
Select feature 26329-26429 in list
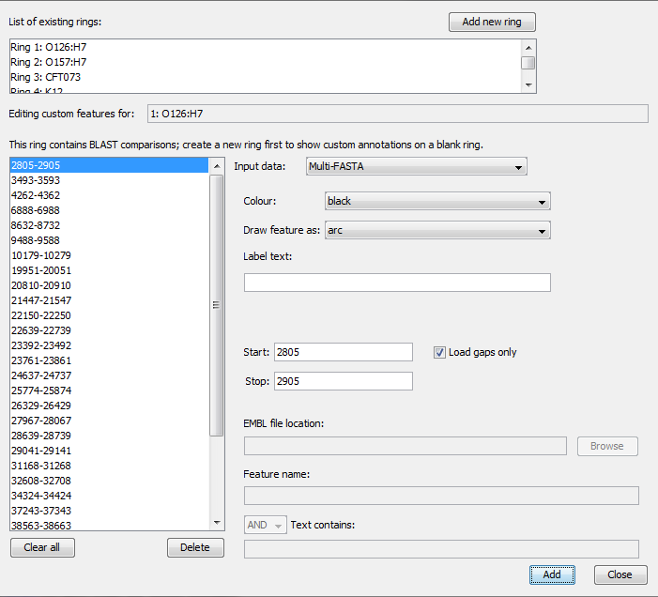tap(109, 406)
